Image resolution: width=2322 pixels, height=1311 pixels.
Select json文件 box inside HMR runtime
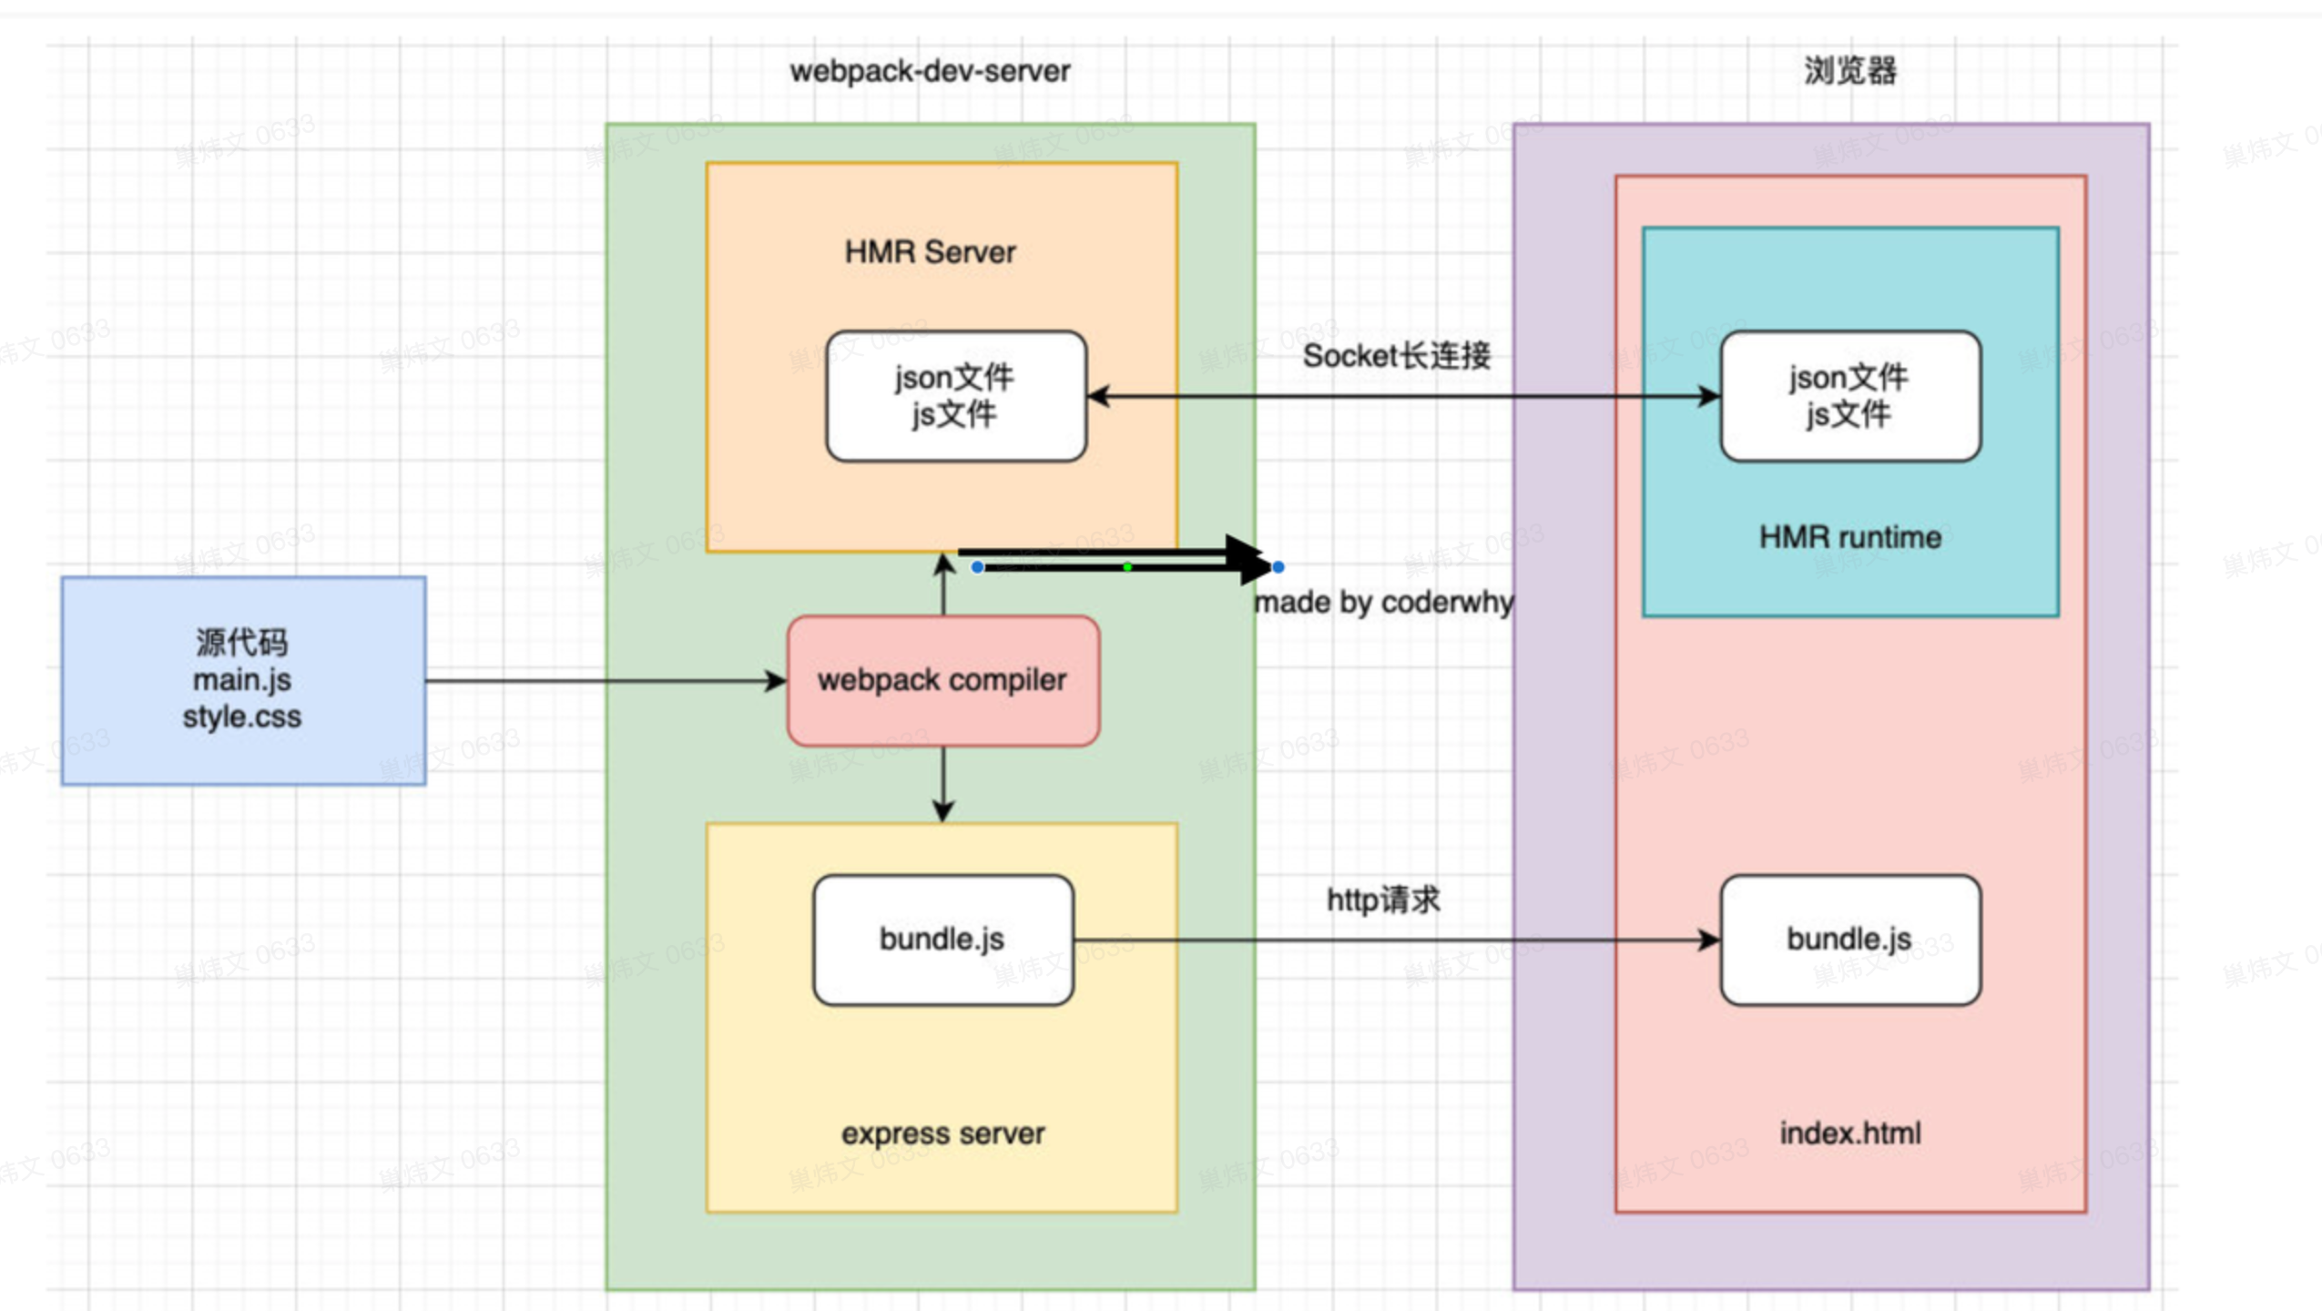(1849, 396)
